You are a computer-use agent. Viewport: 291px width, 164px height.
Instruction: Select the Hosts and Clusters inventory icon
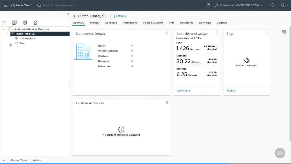pyautogui.click(x=4, y=23)
